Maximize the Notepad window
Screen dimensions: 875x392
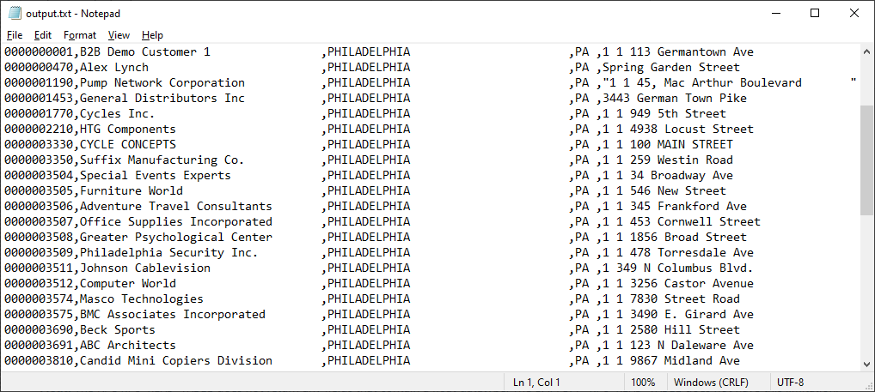(815, 13)
